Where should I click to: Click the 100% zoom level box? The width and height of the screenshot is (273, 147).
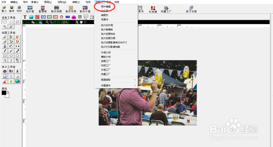coord(65,22)
